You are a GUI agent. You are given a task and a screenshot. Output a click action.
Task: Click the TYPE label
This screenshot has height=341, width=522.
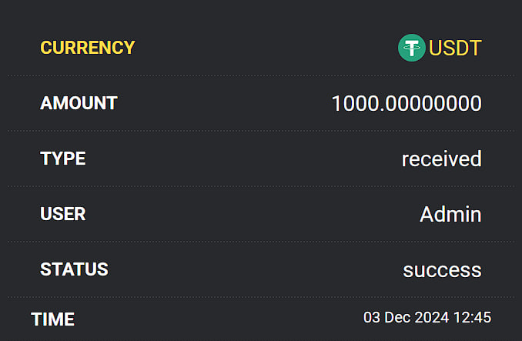coord(63,159)
